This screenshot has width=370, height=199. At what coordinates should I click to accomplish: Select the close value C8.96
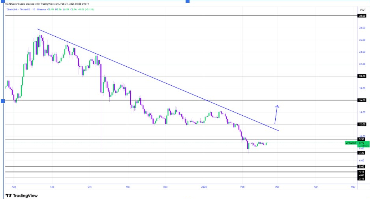(73, 9)
